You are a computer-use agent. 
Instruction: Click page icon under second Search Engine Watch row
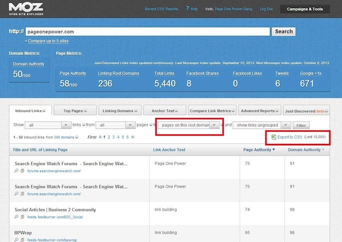tap(22, 194)
